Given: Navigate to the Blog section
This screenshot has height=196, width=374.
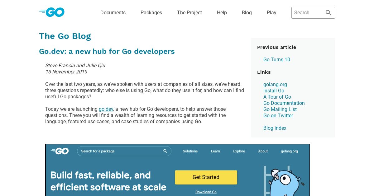Looking at the screenshot, I should [247, 13].
